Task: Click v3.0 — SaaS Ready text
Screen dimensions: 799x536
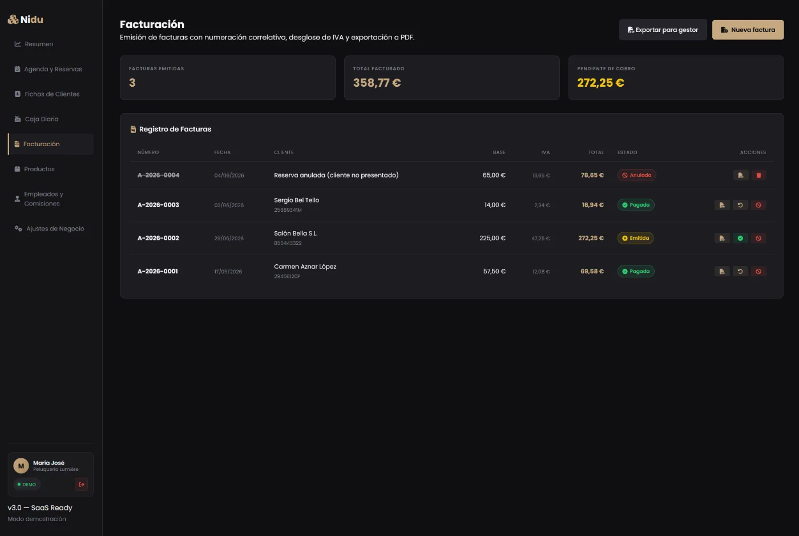Action: coord(40,507)
